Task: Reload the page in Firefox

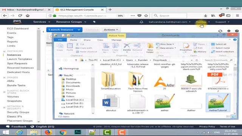Action: tap(20, 15)
